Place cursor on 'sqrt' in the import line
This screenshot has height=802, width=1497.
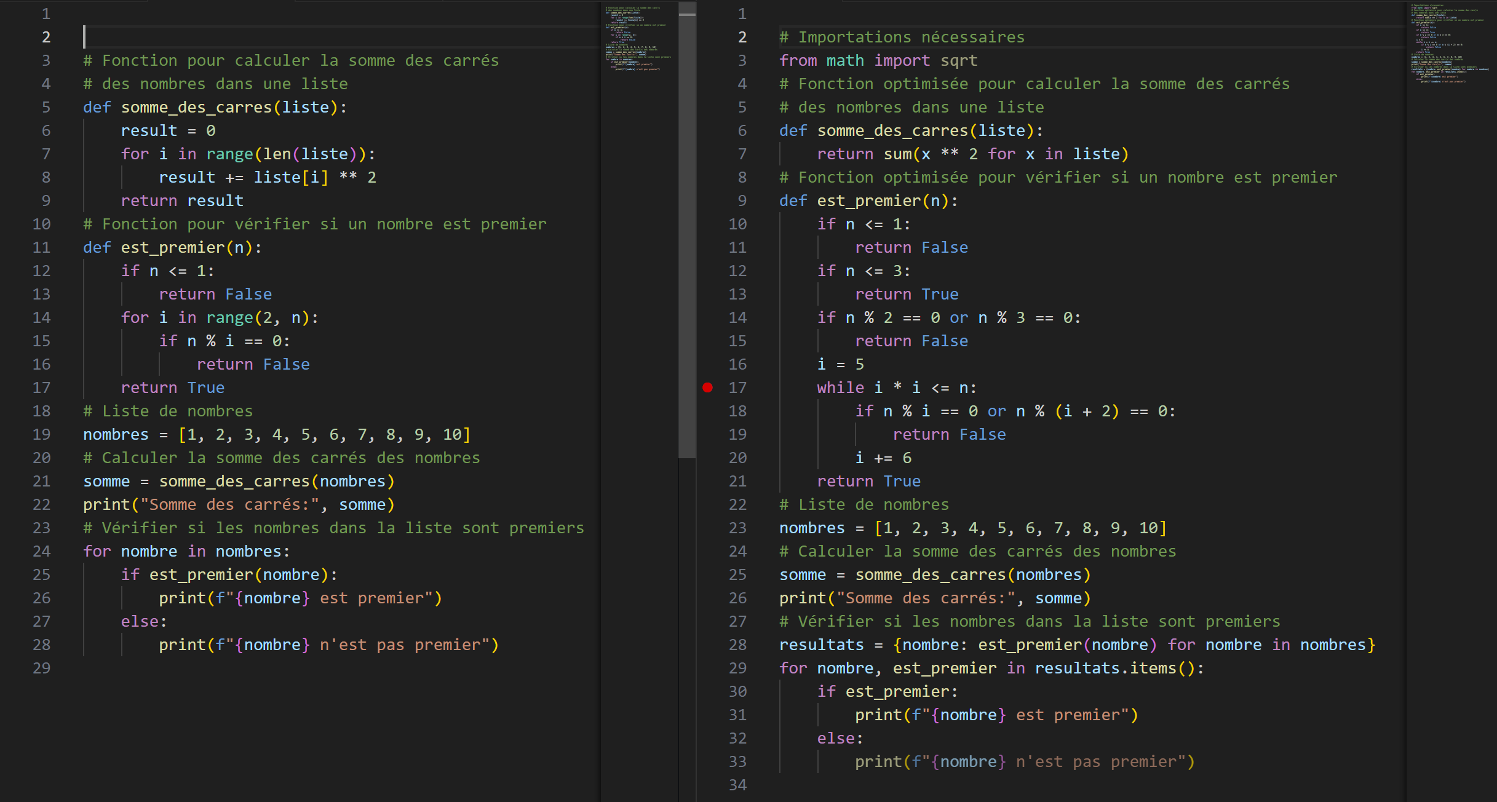tap(958, 60)
